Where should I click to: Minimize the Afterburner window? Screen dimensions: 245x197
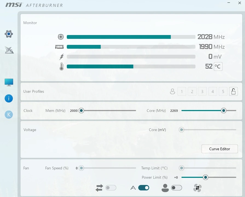click(x=229, y=3)
